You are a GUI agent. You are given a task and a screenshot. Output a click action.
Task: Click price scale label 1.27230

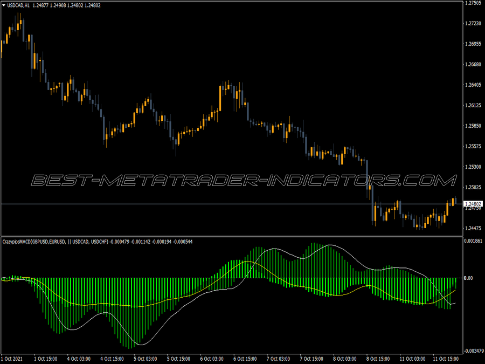coord(473,24)
